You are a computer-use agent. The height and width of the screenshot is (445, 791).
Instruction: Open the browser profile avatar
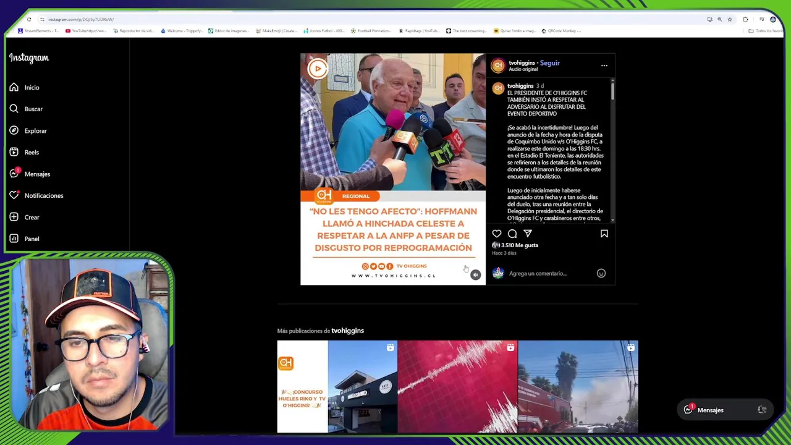coord(773,19)
